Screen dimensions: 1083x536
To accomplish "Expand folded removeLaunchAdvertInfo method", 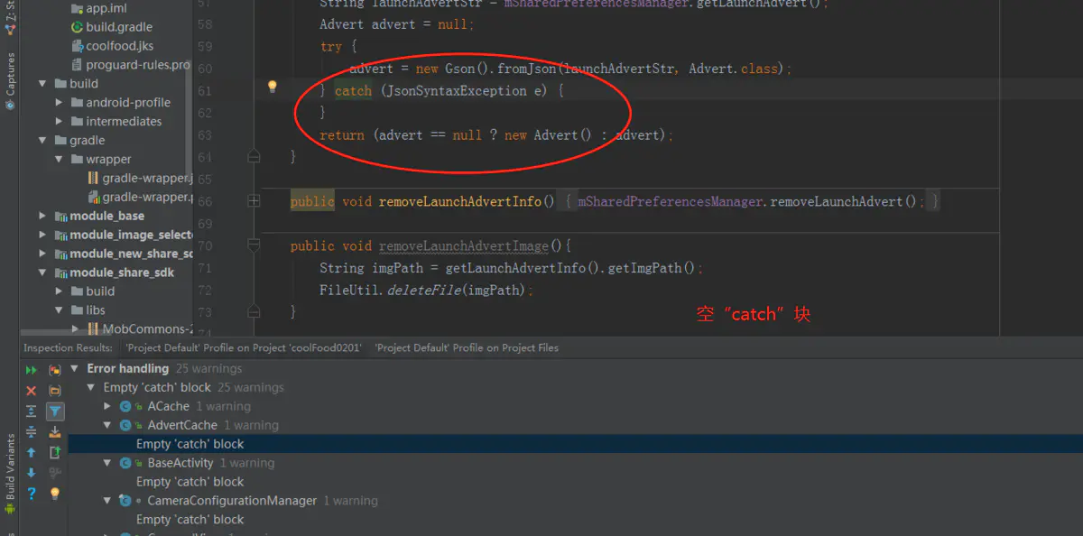I will click(254, 200).
